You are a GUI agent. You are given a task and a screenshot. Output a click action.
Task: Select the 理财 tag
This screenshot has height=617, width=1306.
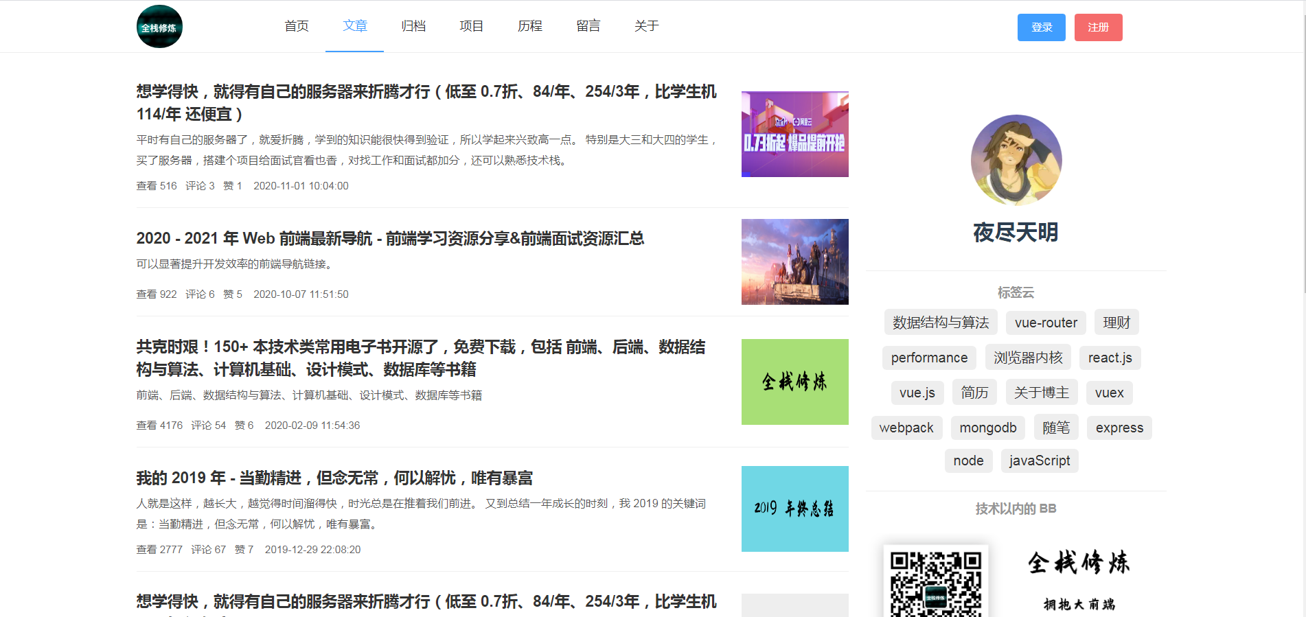tap(1116, 323)
